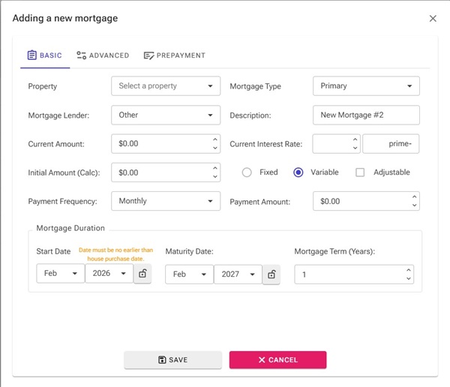Toggle the Maturity Date lock icon

271,274
